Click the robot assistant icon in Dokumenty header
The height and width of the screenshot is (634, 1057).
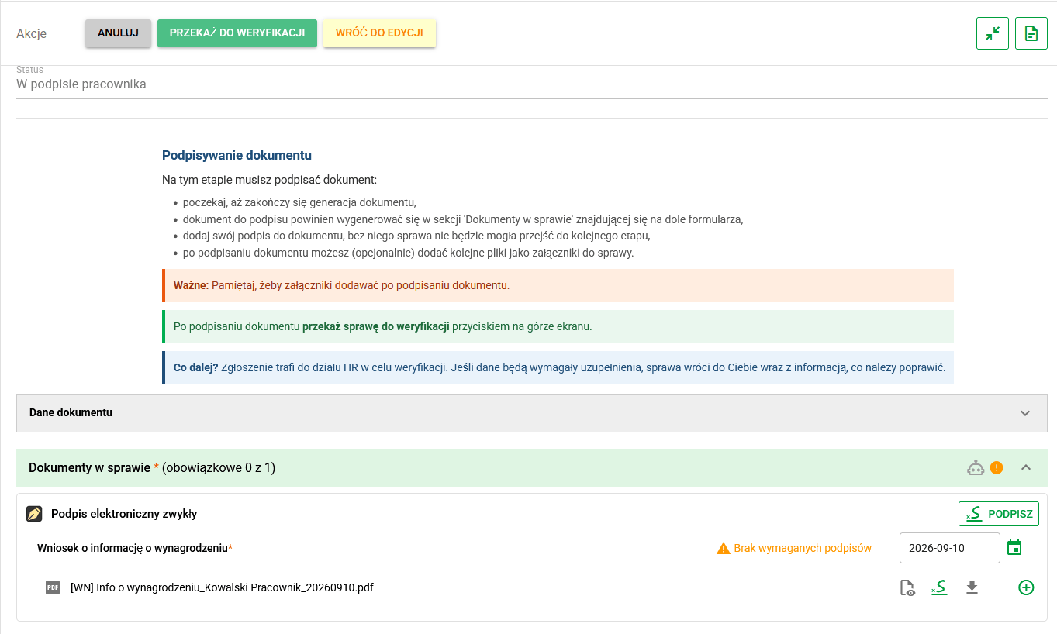tap(976, 467)
